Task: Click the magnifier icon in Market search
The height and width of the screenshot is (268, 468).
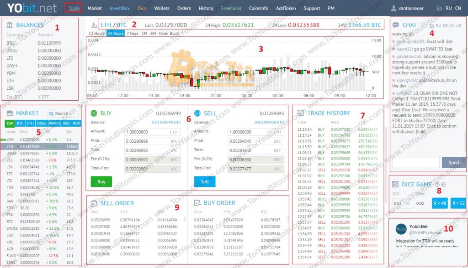Action: pos(51,113)
